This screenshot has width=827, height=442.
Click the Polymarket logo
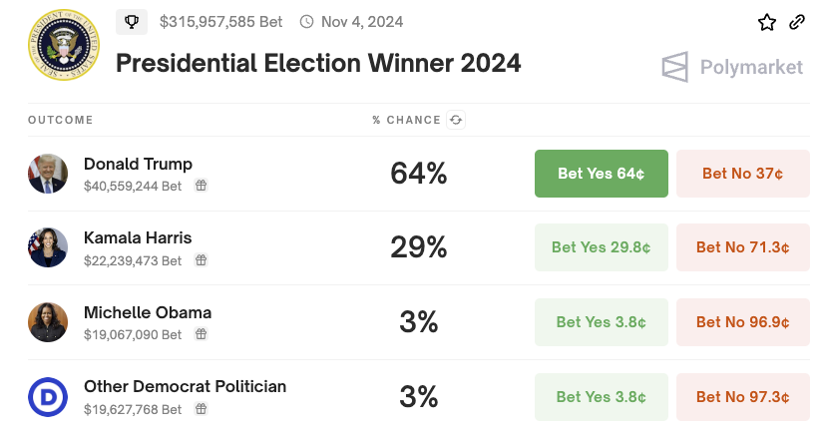(732, 67)
